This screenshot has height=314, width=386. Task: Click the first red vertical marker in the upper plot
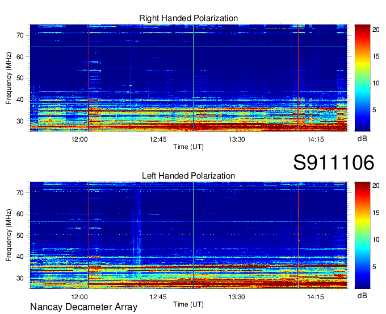click(x=89, y=78)
